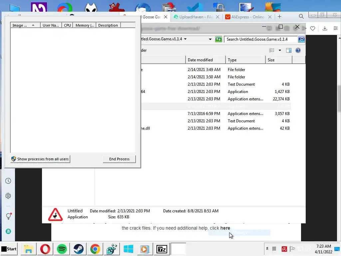Screen dimensions: 341x256
Task: Close the Goose Game tab
Action: [x=166, y=17]
